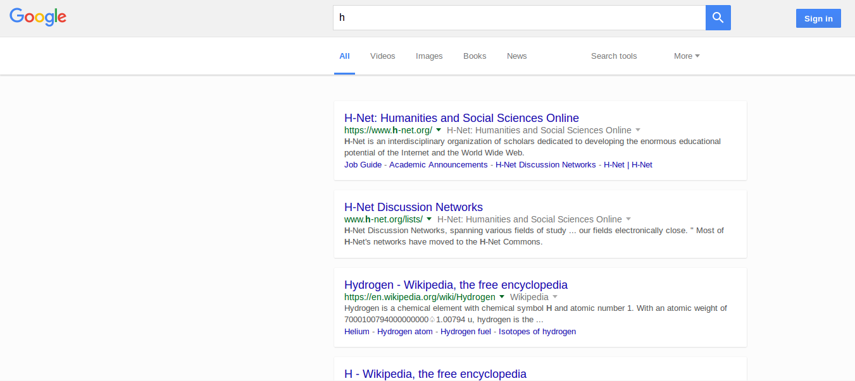The width and height of the screenshot is (855, 381).
Task: Expand gray arrow beside first H-Net site name
Action: tap(638, 130)
